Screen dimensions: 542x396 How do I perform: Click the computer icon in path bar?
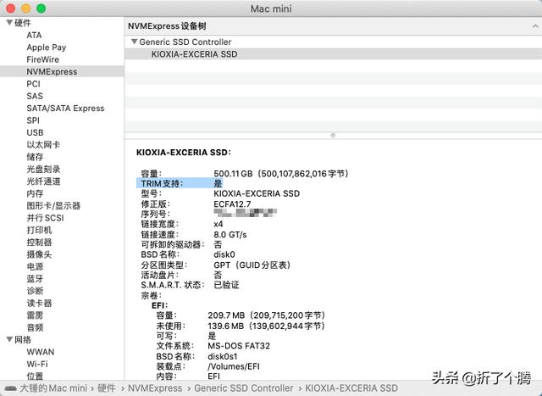10,388
